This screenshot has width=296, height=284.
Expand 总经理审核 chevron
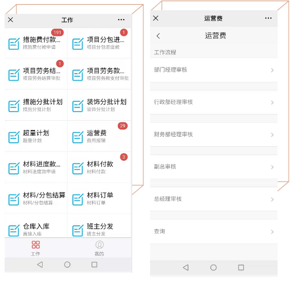click(x=272, y=200)
